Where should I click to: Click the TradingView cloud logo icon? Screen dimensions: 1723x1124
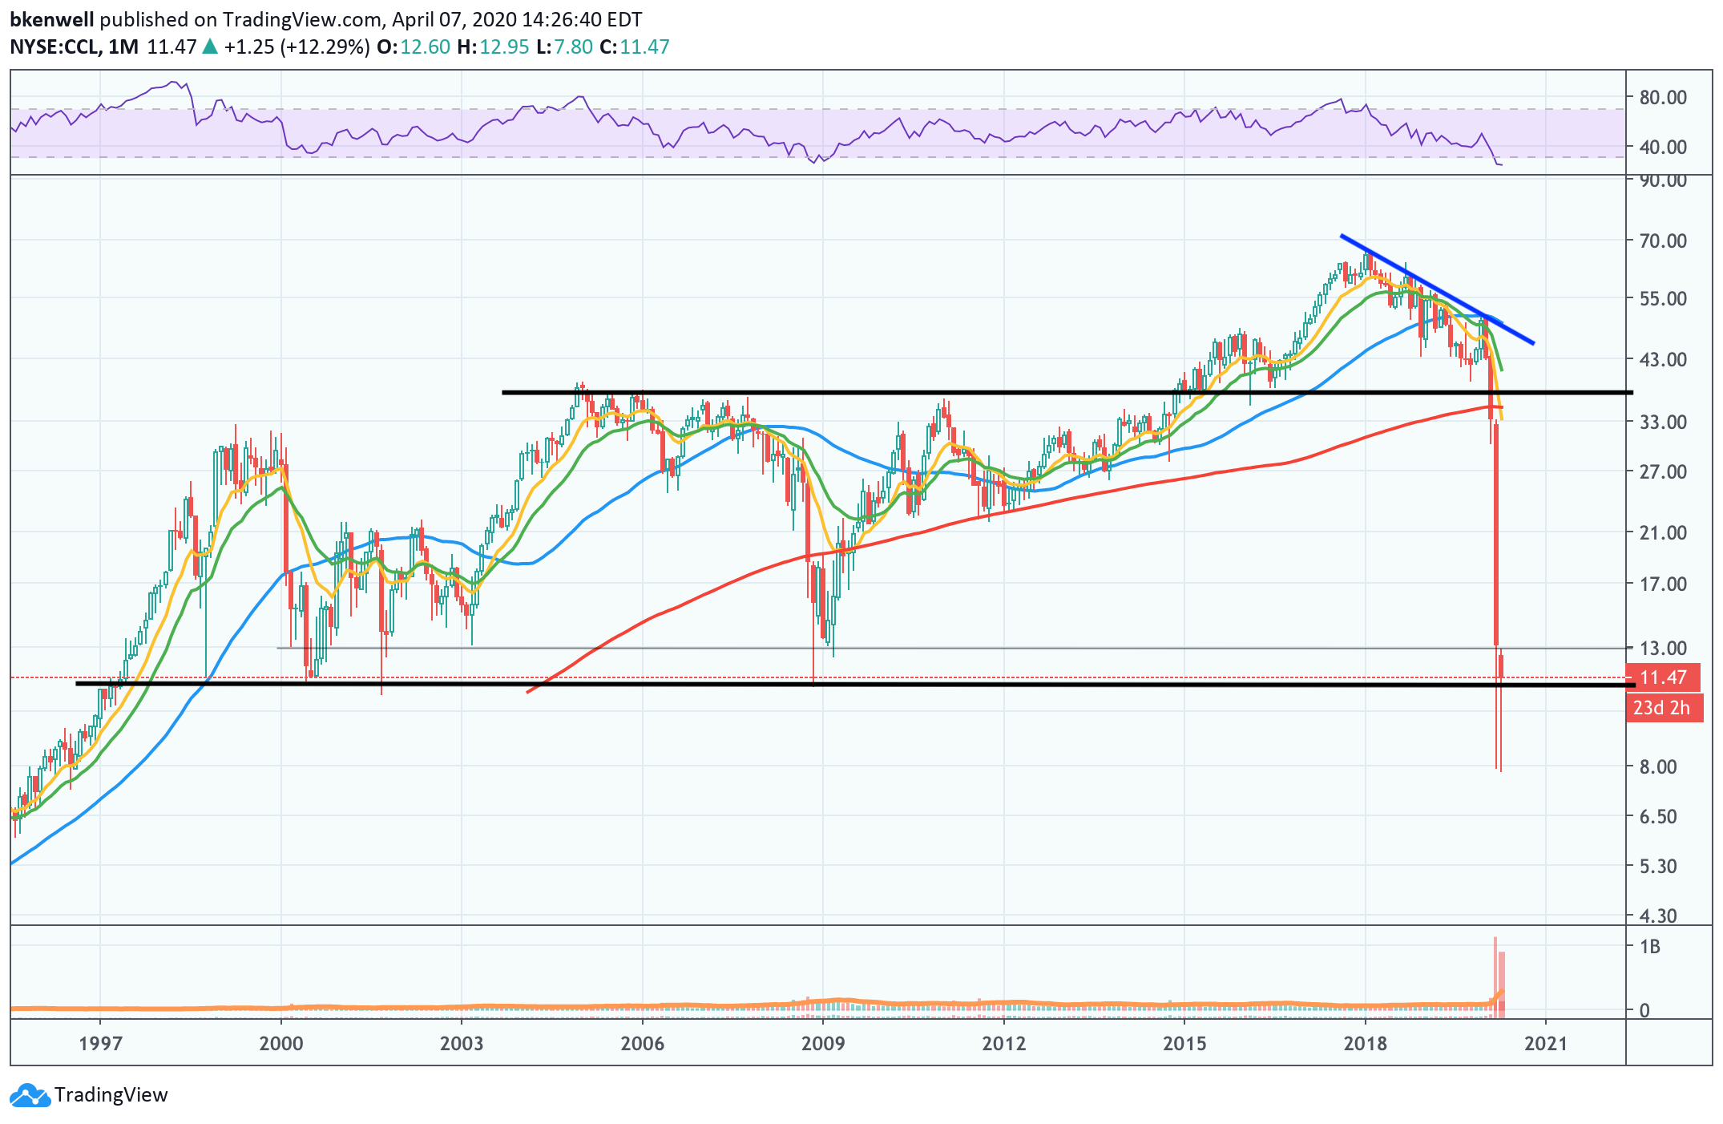point(30,1095)
